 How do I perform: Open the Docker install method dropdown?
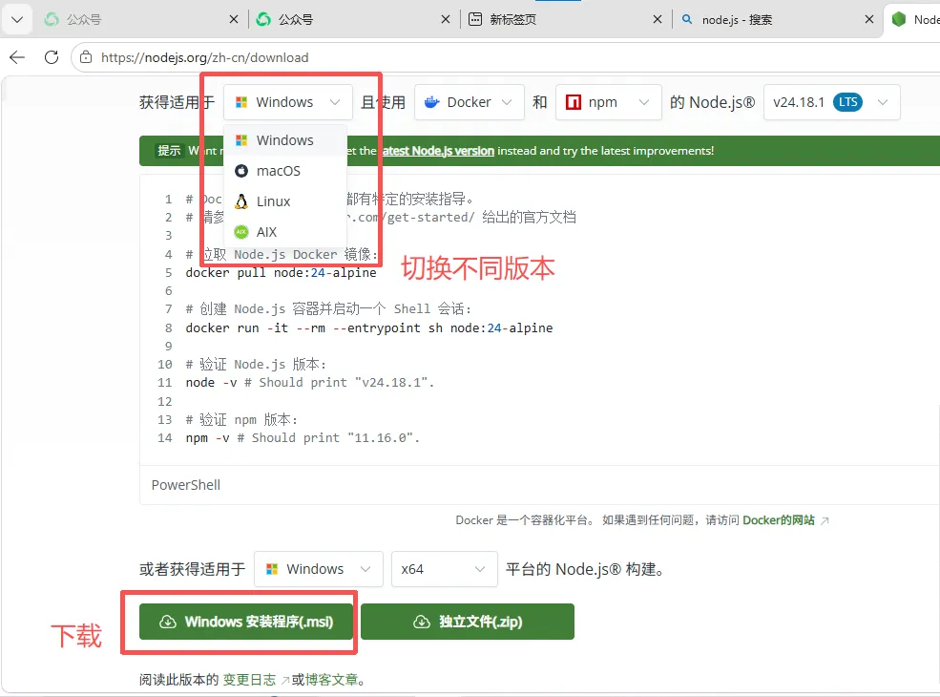point(469,102)
